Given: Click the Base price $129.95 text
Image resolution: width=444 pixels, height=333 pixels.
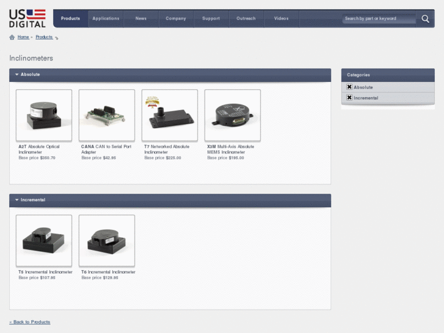Looking at the screenshot, I should [100, 278].
